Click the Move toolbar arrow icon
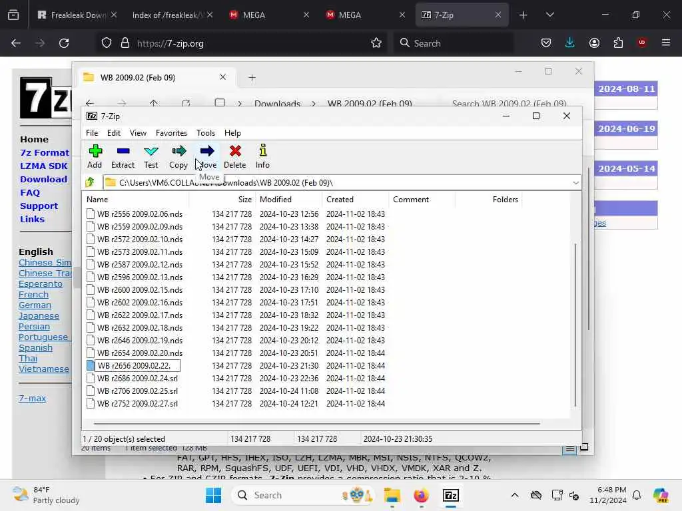The height and width of the screenshot is (511, 682). point(207,151)
